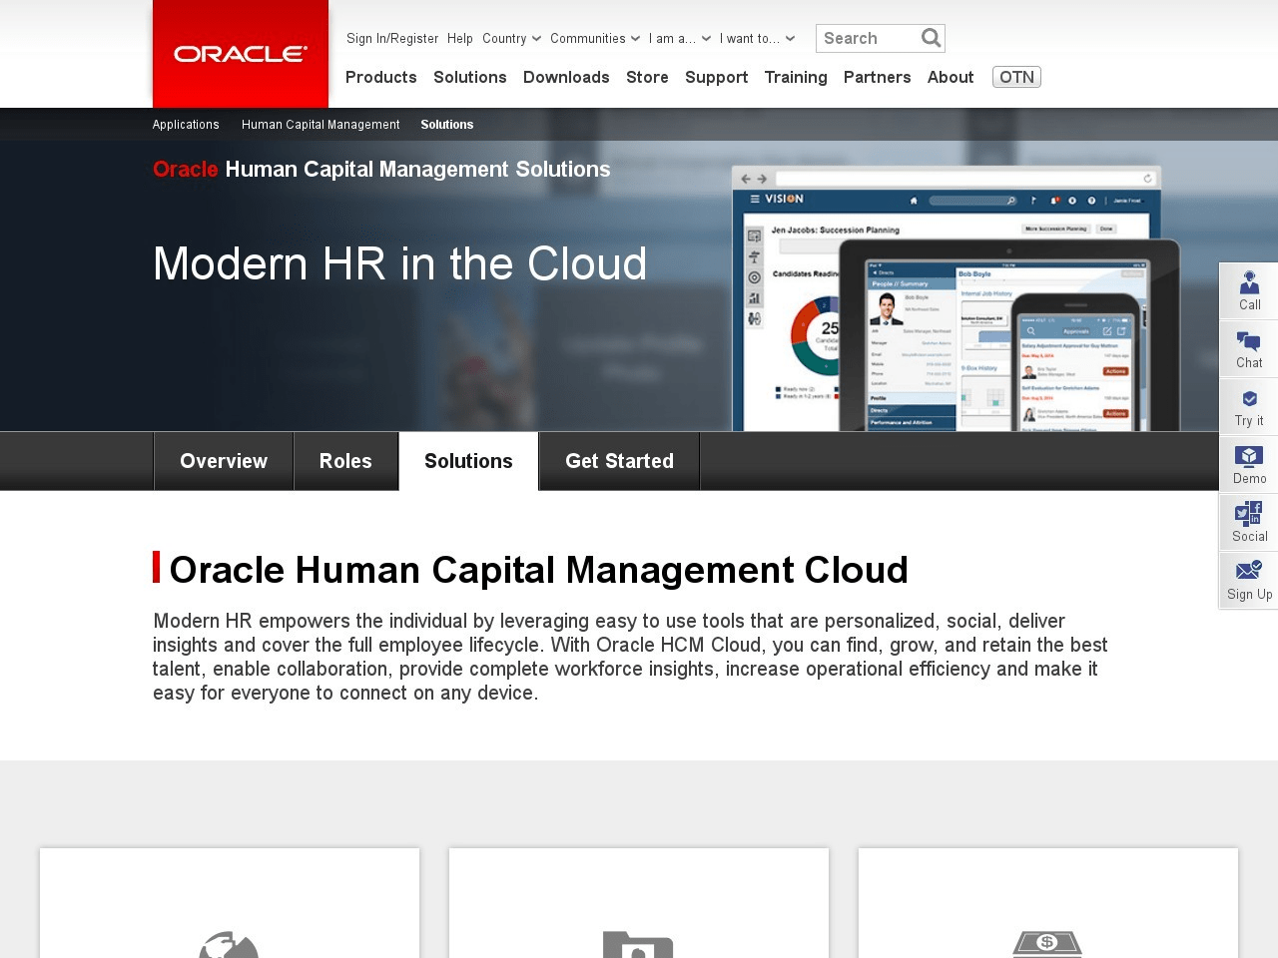Image resolution: width=1278 pixels, height=958 pixels.
Task: Open the Roles tab
Action: click(345, 461)
